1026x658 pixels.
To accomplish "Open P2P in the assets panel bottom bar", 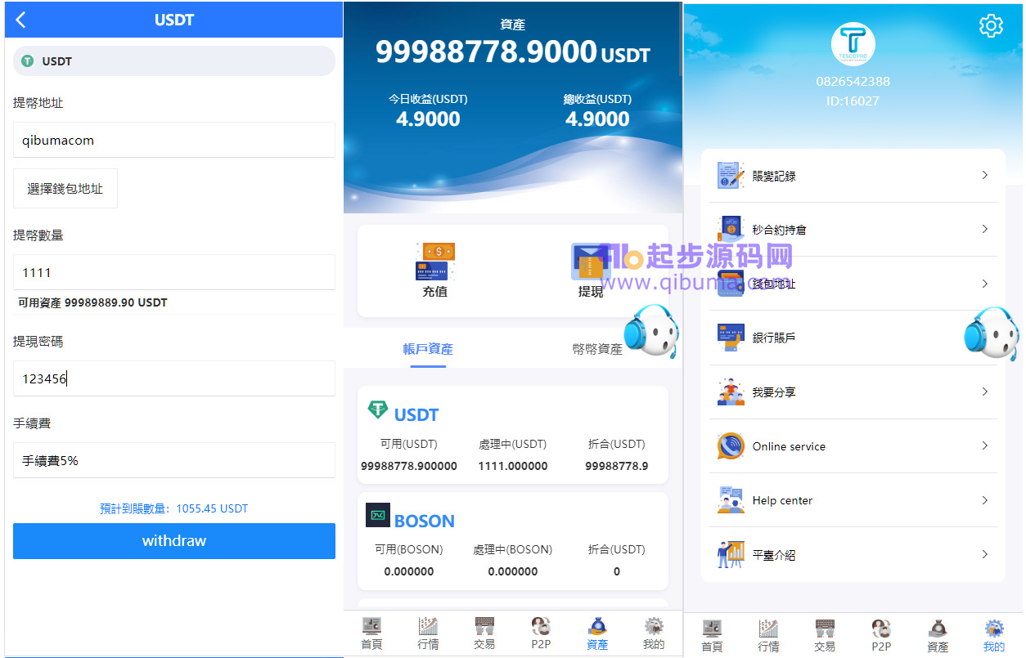I will (541, 633).
